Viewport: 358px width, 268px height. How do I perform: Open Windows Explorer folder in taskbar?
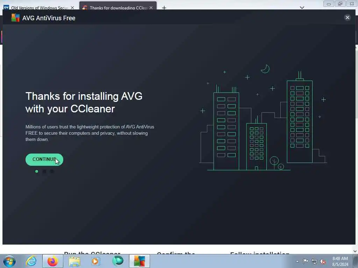[74, 261]
